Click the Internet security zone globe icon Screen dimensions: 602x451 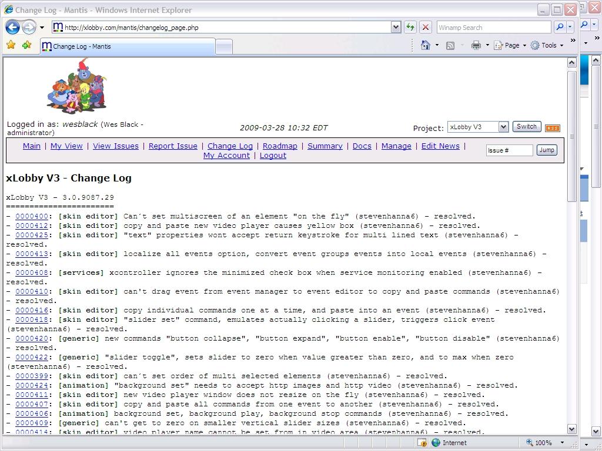tap(436, 443)
